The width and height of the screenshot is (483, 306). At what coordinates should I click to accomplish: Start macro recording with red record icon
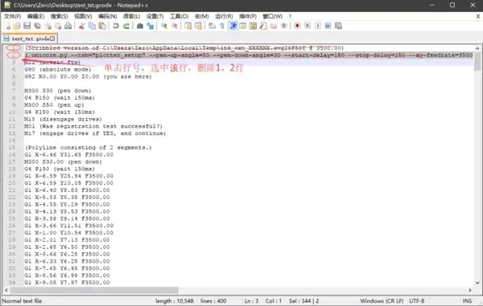coord(297,27)
